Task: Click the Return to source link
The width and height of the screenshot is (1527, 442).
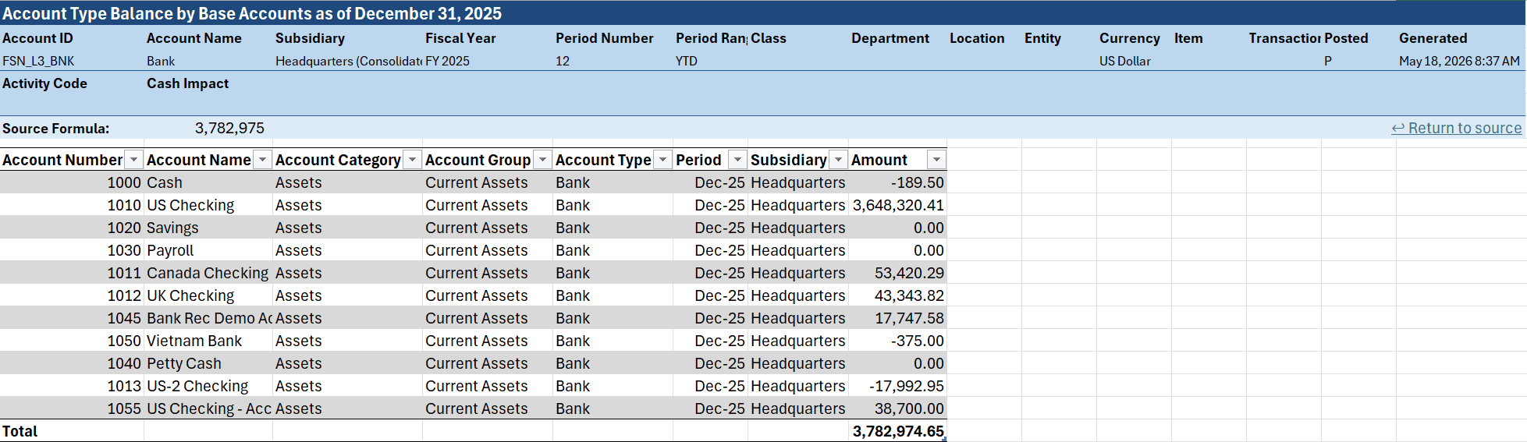Action: point(1457,128)
